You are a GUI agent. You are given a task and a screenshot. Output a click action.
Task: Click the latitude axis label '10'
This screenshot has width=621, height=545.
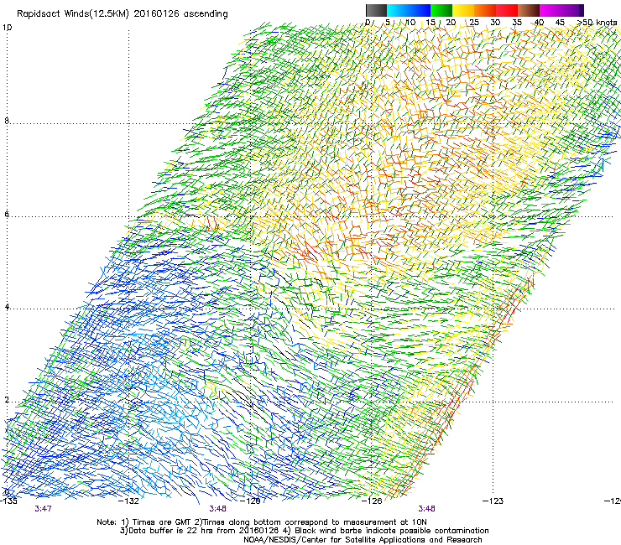(7, 28)
